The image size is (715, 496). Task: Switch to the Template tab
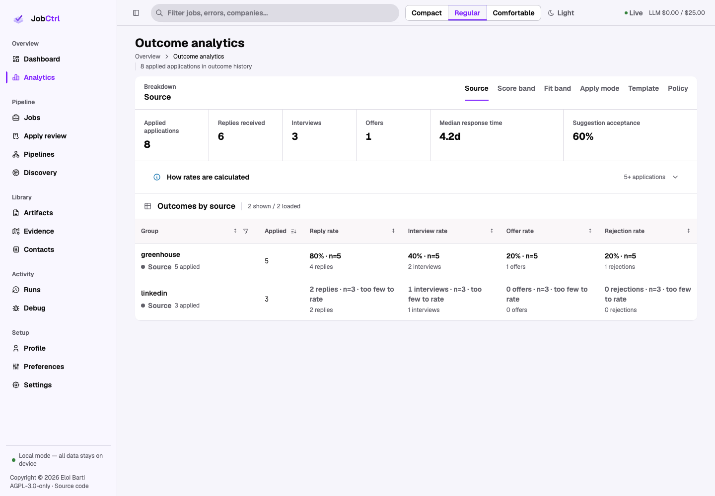(643, 88)
